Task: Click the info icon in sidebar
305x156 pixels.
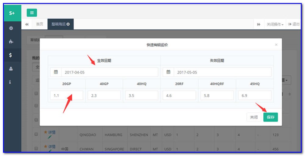Action: [10, 82]
